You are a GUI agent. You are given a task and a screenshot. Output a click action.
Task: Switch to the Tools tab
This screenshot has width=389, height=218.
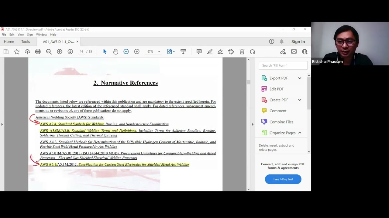[26, 41]
